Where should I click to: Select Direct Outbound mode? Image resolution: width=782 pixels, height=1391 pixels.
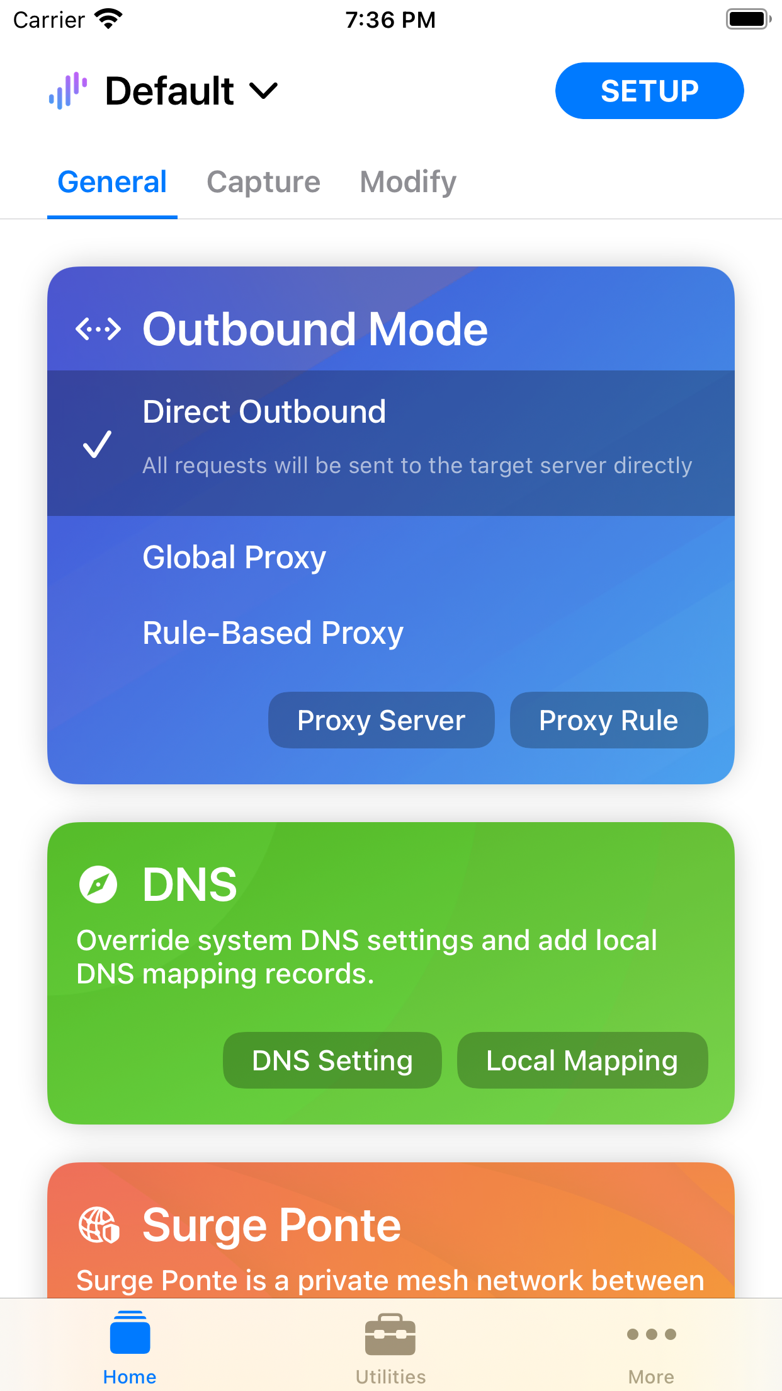click(x=391, y=443)
